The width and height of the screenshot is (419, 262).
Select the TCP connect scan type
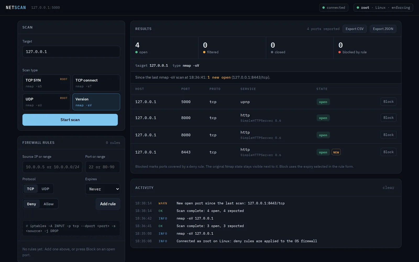[96, 83]
